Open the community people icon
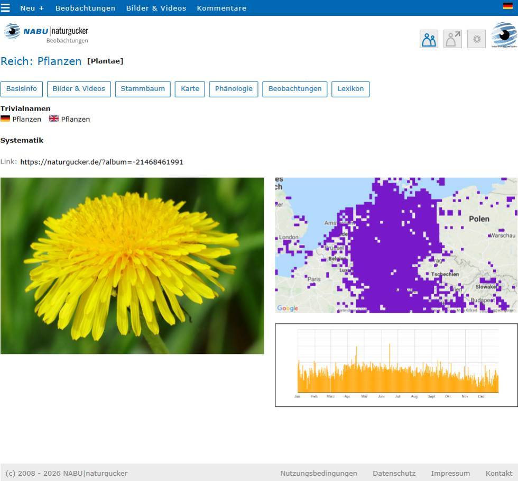 [429, 39]
